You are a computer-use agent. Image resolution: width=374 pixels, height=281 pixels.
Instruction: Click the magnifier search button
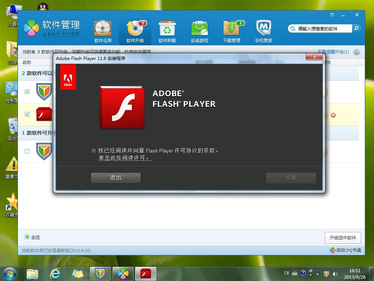[x=356, y=29]
